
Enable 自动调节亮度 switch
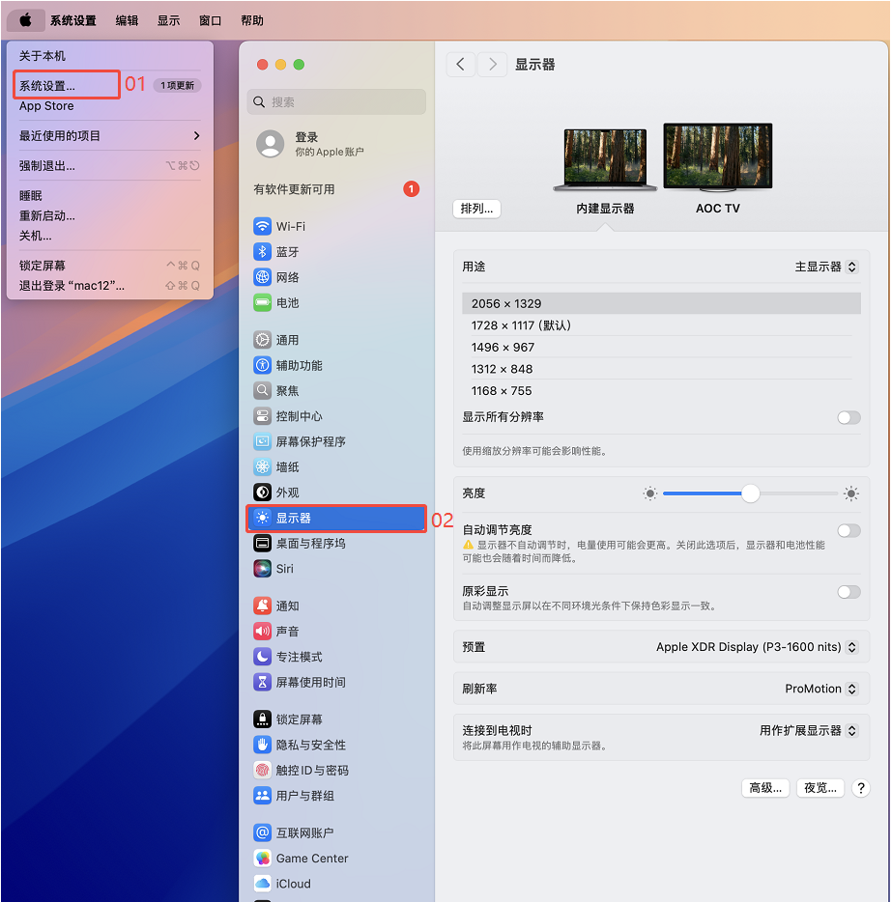pyautogui.click(x=848, y=530)
